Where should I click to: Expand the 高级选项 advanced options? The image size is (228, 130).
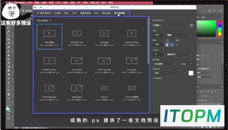(157, 78)
